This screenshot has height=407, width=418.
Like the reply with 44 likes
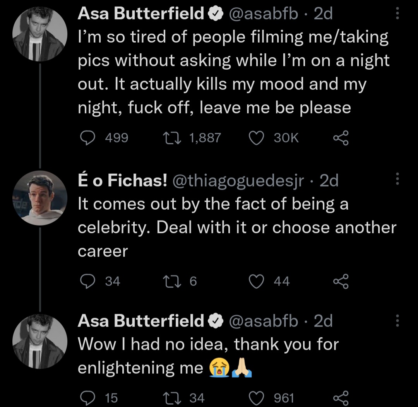[x=256, y=281]
